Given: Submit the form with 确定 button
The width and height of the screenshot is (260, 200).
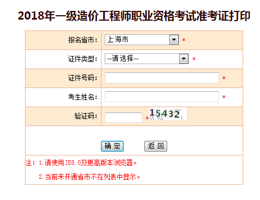Looking at the screenshot, I should point(112,146).
